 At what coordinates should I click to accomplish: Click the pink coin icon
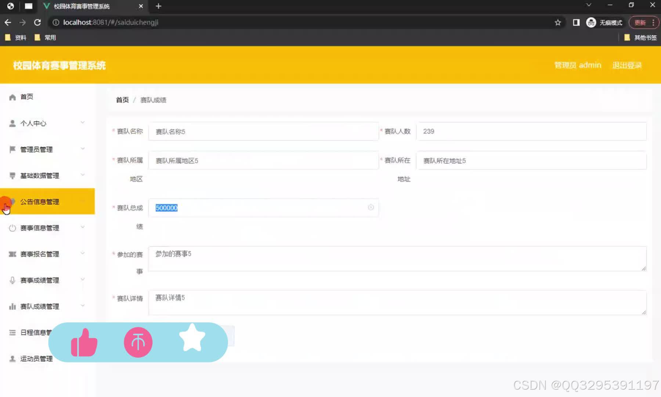point(138,343)
